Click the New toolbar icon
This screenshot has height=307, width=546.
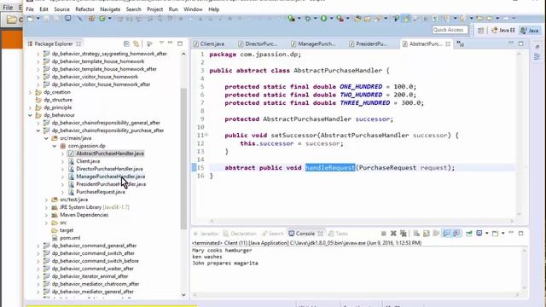[31, 19]
